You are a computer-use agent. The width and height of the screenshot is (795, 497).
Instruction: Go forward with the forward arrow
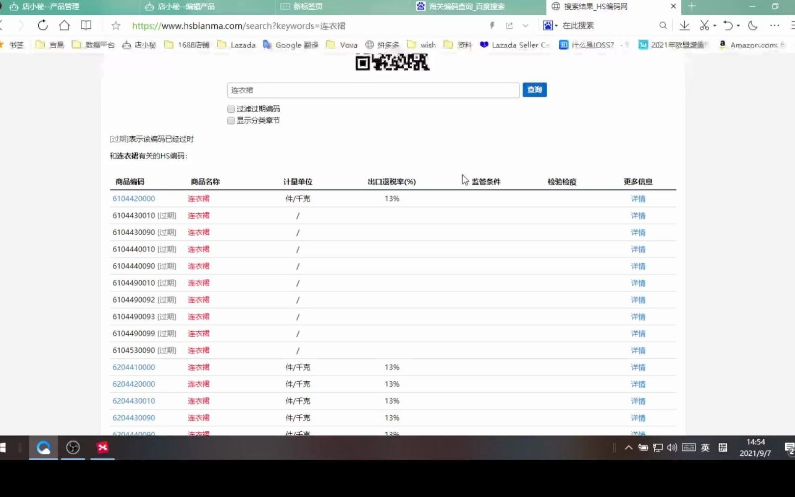[x=21, y=25]
